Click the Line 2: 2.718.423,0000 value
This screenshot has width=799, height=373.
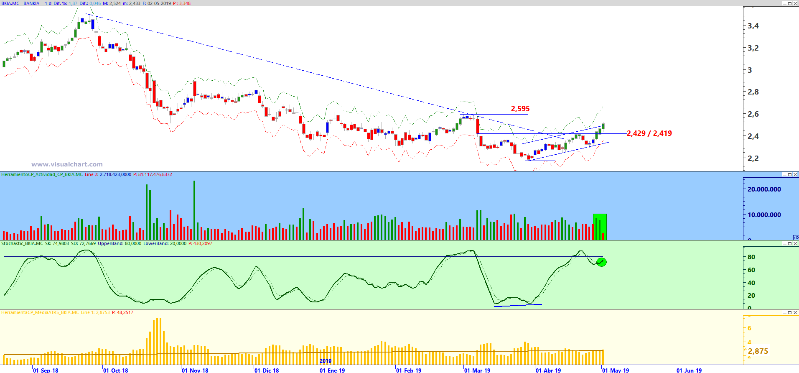[x=108, y=174]
